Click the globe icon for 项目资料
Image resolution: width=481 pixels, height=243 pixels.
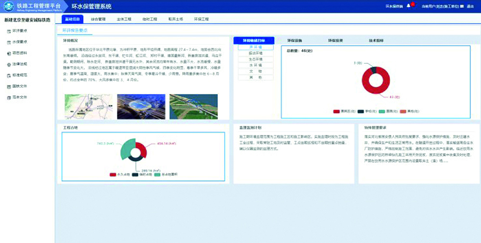9,53
